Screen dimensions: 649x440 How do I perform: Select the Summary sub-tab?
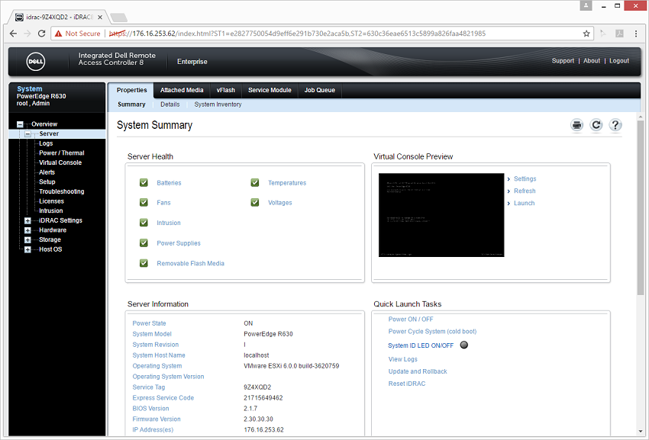[131, 104]
